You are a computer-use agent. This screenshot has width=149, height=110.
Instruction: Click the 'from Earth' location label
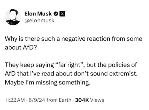pos(59,100)
